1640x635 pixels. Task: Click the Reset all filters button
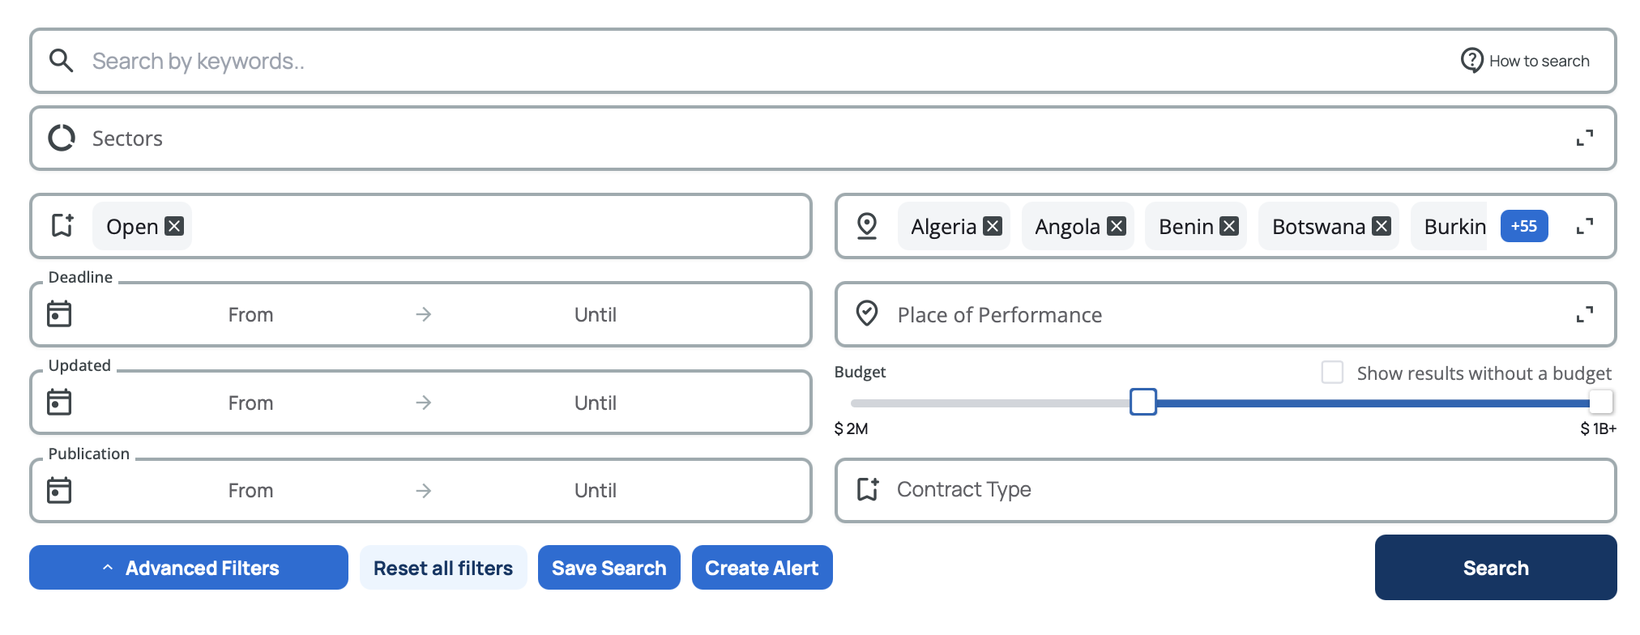[443, 568]
